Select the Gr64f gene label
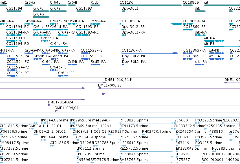Viewport: 240px width, 164px height. 72,3
